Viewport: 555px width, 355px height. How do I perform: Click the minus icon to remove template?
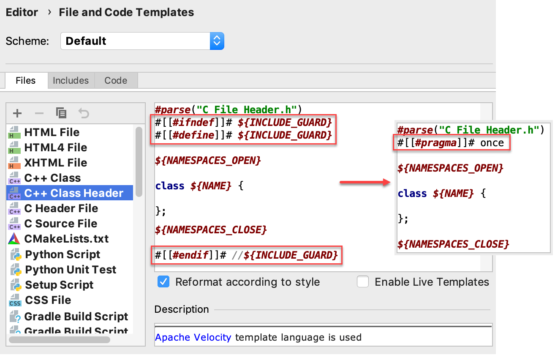point(39,113)
